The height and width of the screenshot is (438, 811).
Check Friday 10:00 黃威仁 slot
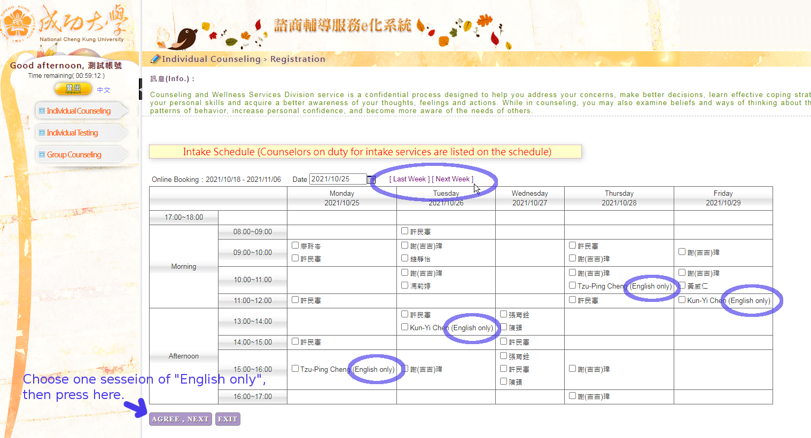click(x=682, y=285)
